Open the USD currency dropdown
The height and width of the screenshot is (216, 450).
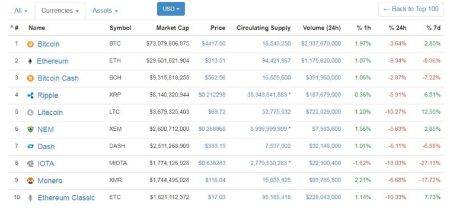click(x=171, y=9)
